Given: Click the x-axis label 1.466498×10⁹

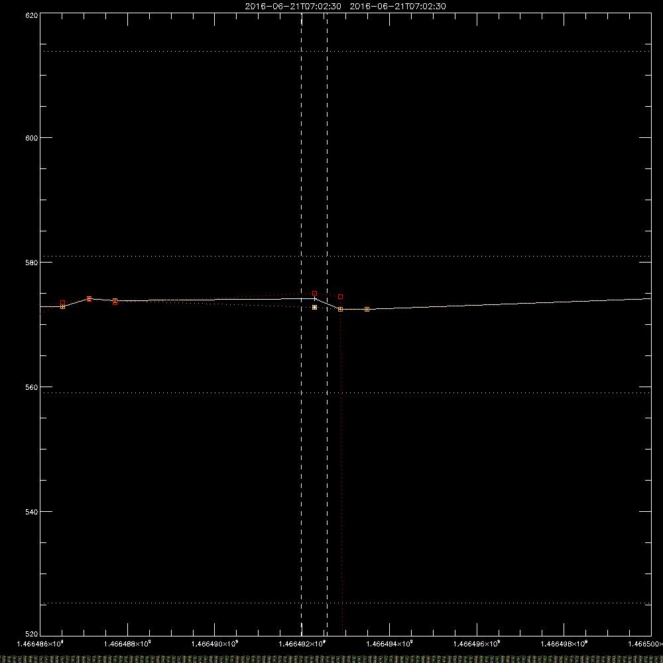Looking at the screenshot, I should click(x=564, y=644).
